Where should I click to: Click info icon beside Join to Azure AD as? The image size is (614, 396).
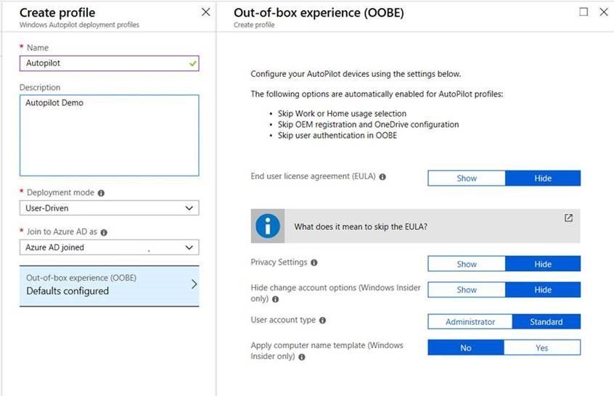coord(104,232)
